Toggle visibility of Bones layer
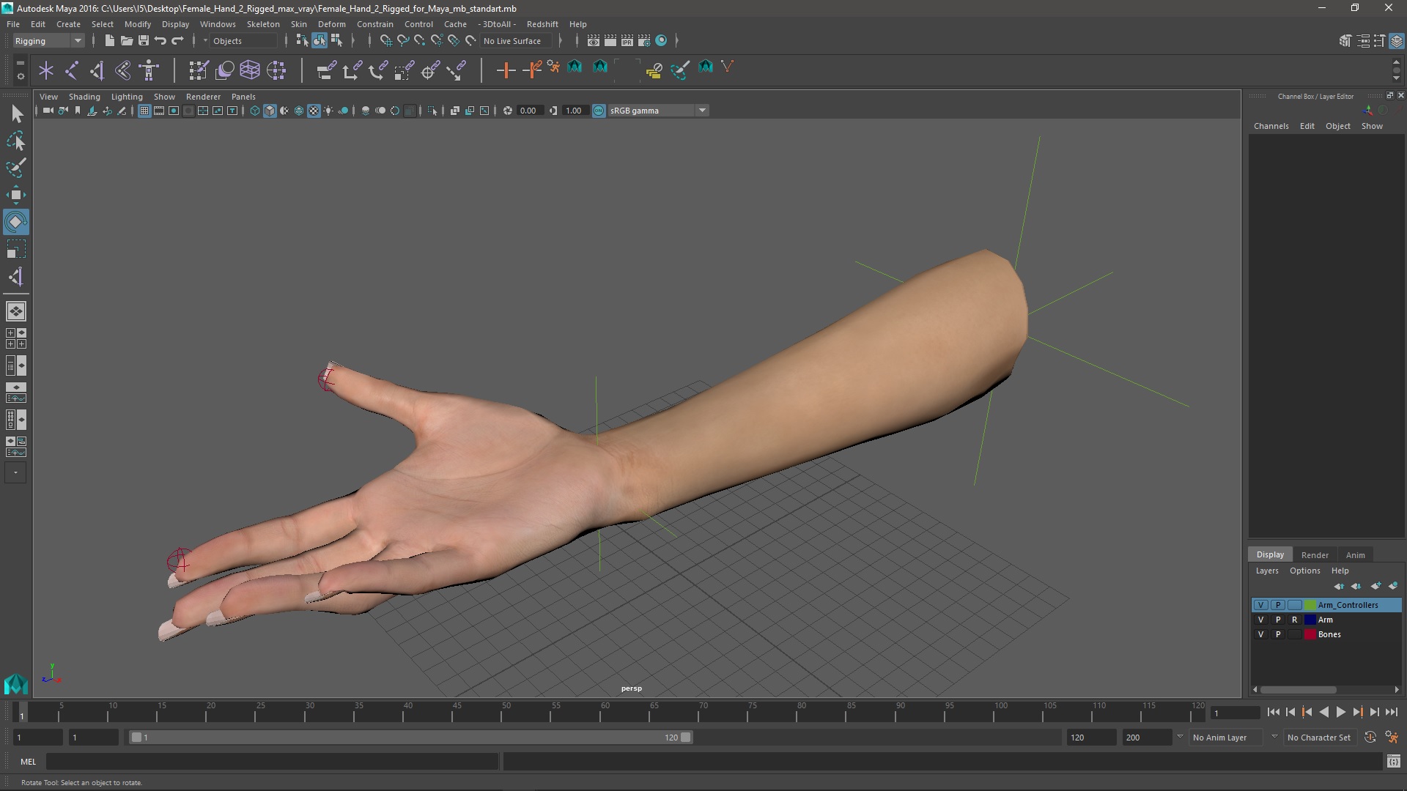The height and width of the screenshot is (791, 1407). point(1260,634)
